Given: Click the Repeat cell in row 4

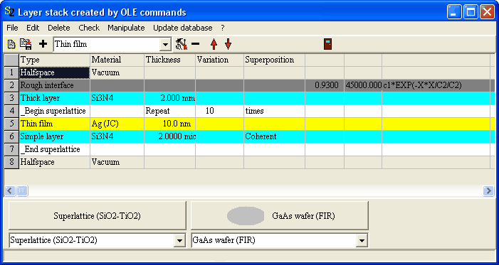Looking at the screenshot, I should click(169, 111).
